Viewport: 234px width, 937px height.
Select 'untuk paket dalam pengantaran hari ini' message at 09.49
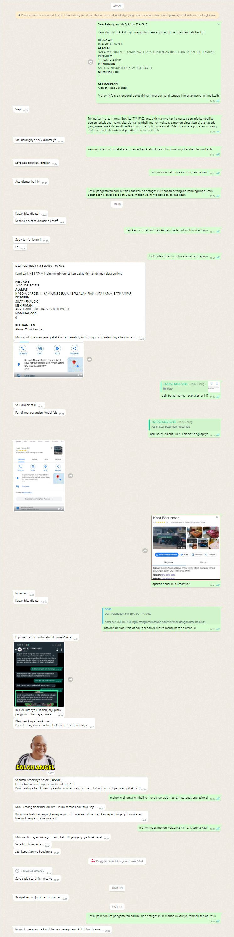153,919
